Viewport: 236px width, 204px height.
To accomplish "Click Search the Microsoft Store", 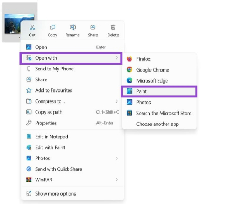I will click(159, 113).
